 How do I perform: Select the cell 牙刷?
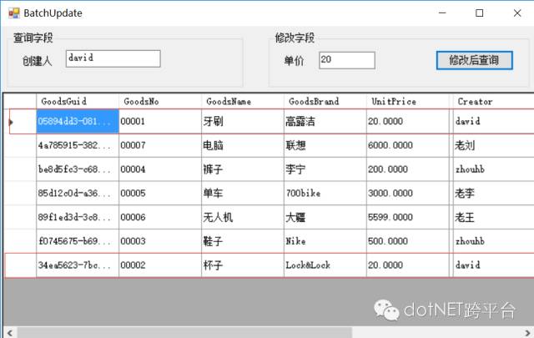(x=243, y=121)
